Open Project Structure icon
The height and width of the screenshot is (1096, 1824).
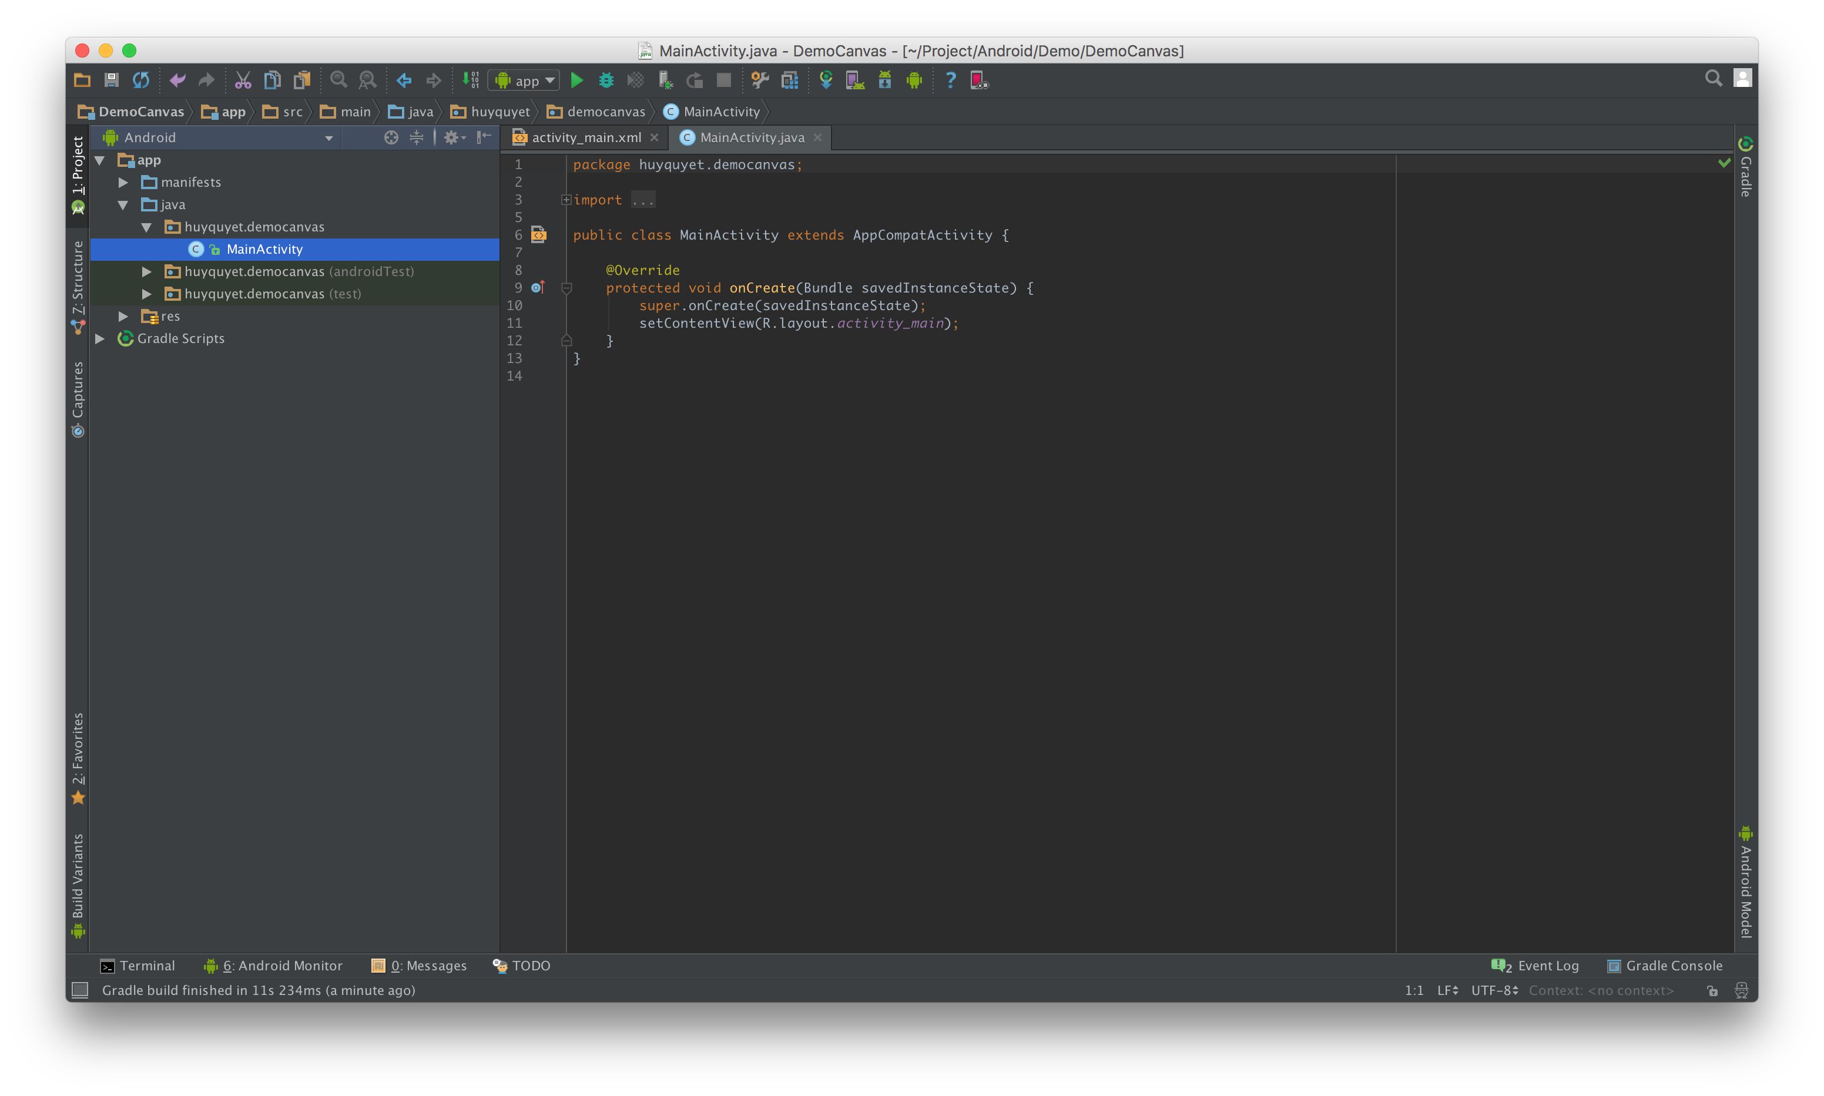790,80
